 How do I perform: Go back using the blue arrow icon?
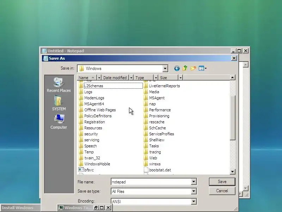[177, 68]
